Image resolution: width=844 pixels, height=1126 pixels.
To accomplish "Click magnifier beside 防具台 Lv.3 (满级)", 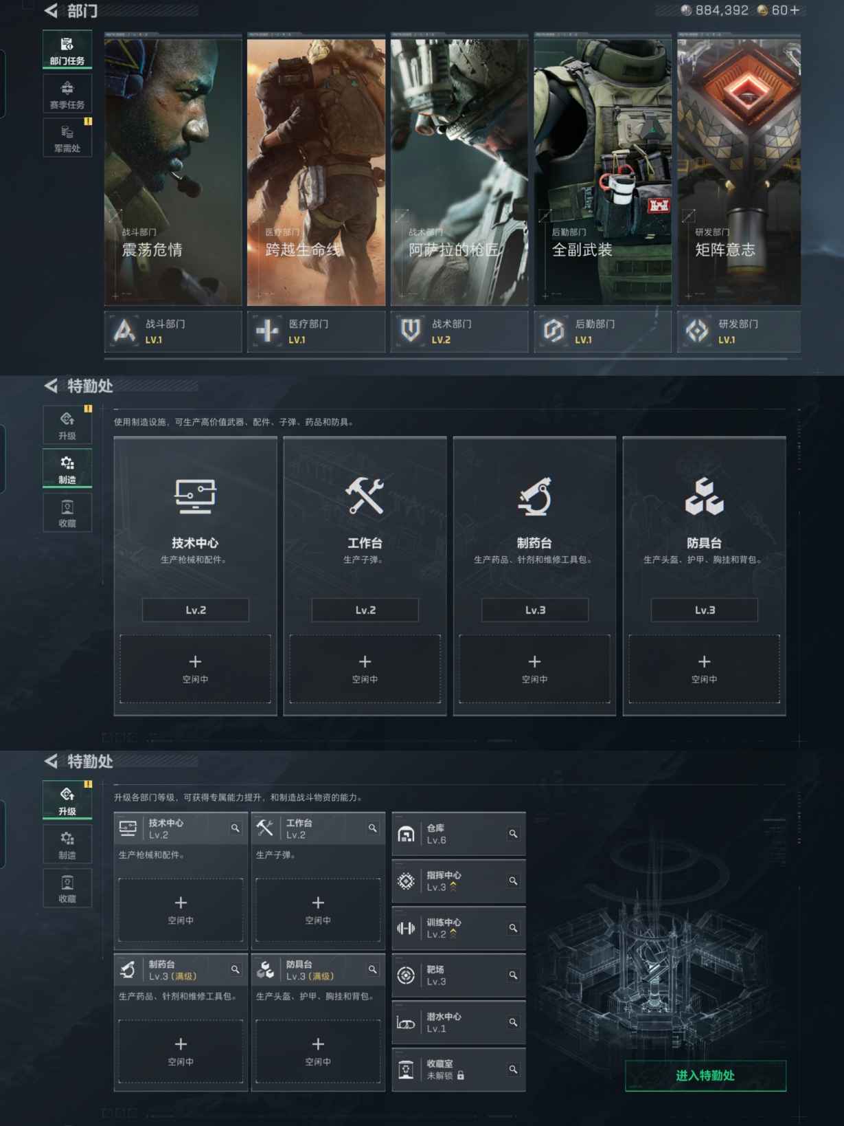I will click(372, 969).
